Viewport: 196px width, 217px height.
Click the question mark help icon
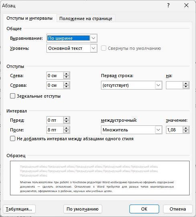pyautogui.click(x=168, y=5)
